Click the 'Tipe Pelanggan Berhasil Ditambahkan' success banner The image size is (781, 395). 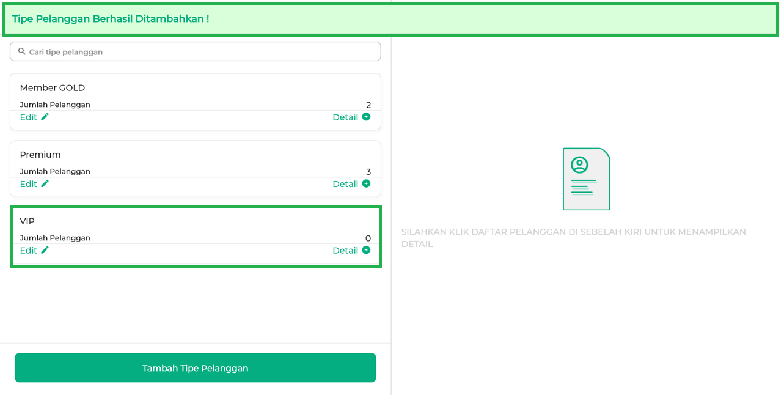click(390, 19)
